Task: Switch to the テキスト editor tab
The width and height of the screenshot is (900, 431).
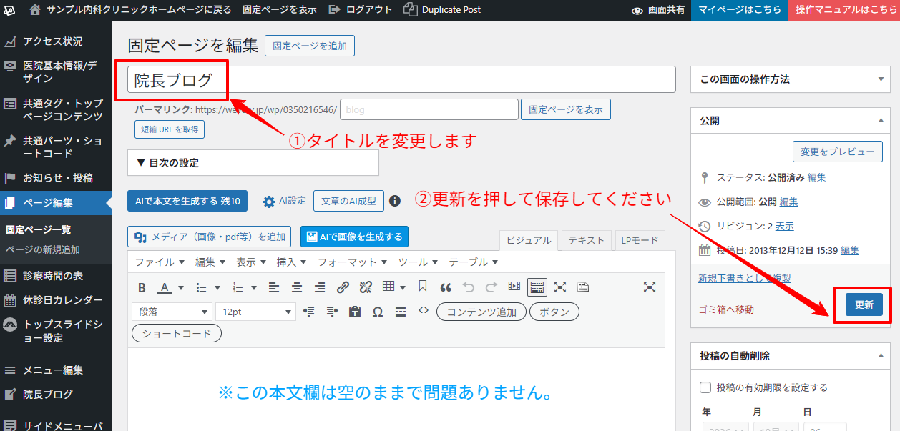Action: click(x=586, y=240)
